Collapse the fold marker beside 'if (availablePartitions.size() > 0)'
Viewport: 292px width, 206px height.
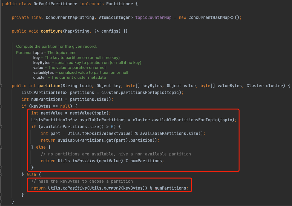[x=1, y=127]
